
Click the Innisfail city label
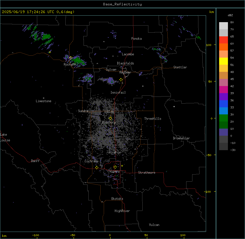point(118,93)
